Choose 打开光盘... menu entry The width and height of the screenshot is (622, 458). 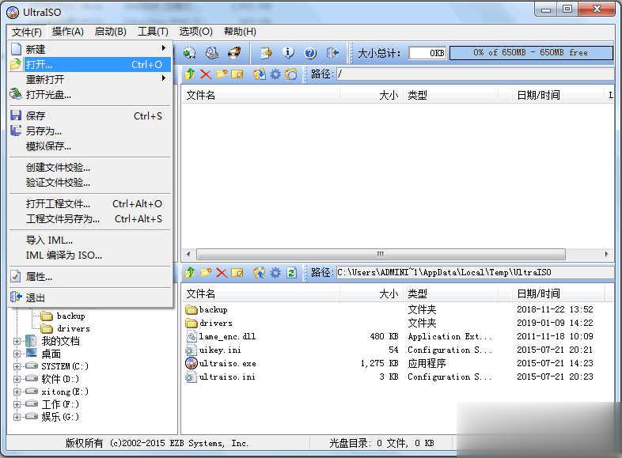coord(90,94)
